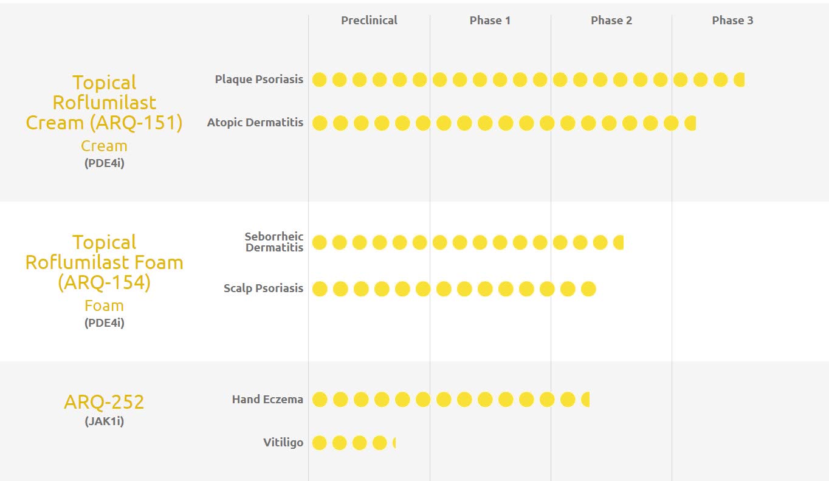829x481 pixels.
Task: Click the Plaque Psoriasis dotted progress bar
Action: (x=528, y=80)
